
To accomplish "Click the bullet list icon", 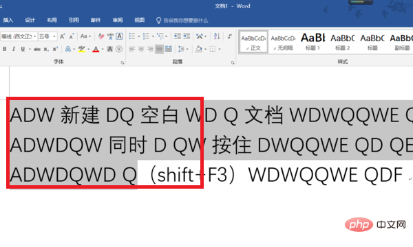I will pyautogui.click(x=132, y=36).
